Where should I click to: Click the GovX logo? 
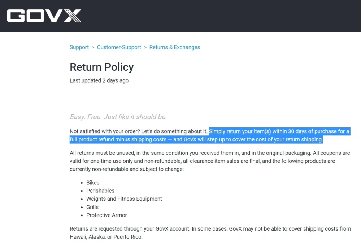tap(43, 16)
